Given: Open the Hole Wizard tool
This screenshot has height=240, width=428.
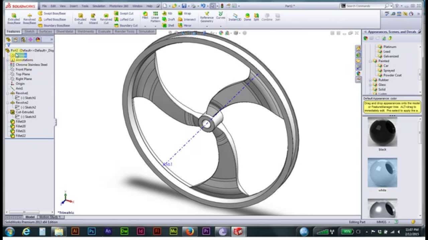Looking at the screenshot, I should [93, 19].
